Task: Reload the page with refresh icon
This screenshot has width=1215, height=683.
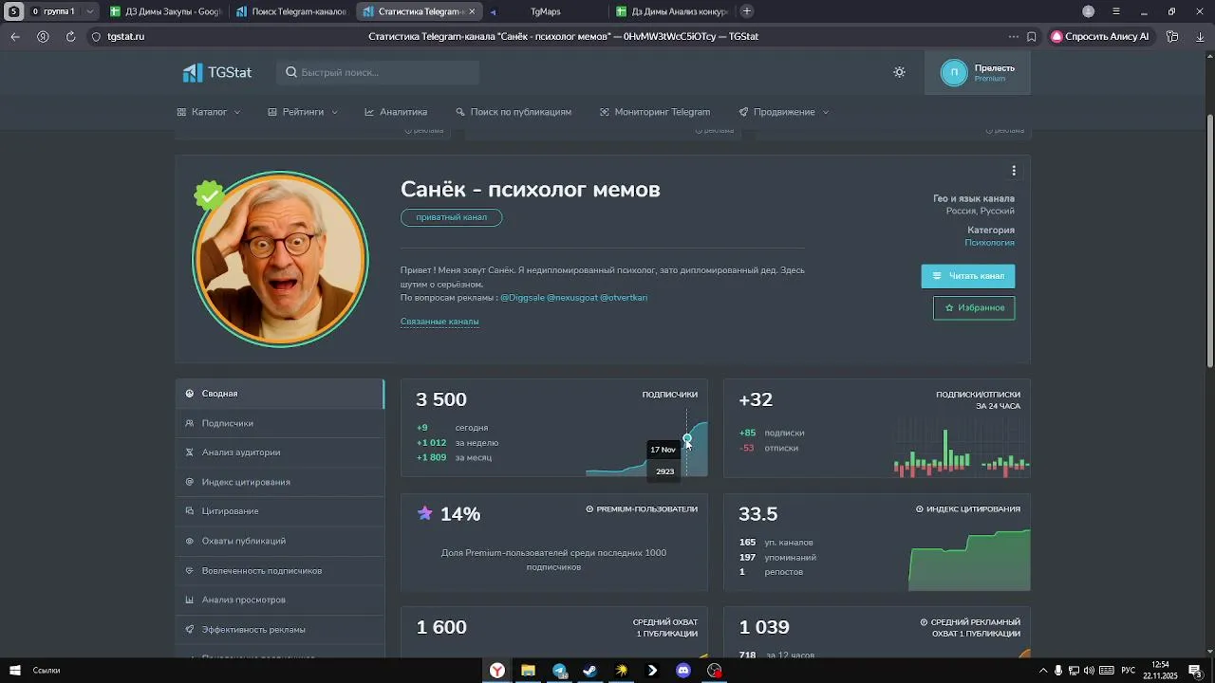Action: [x=70, y=36]
